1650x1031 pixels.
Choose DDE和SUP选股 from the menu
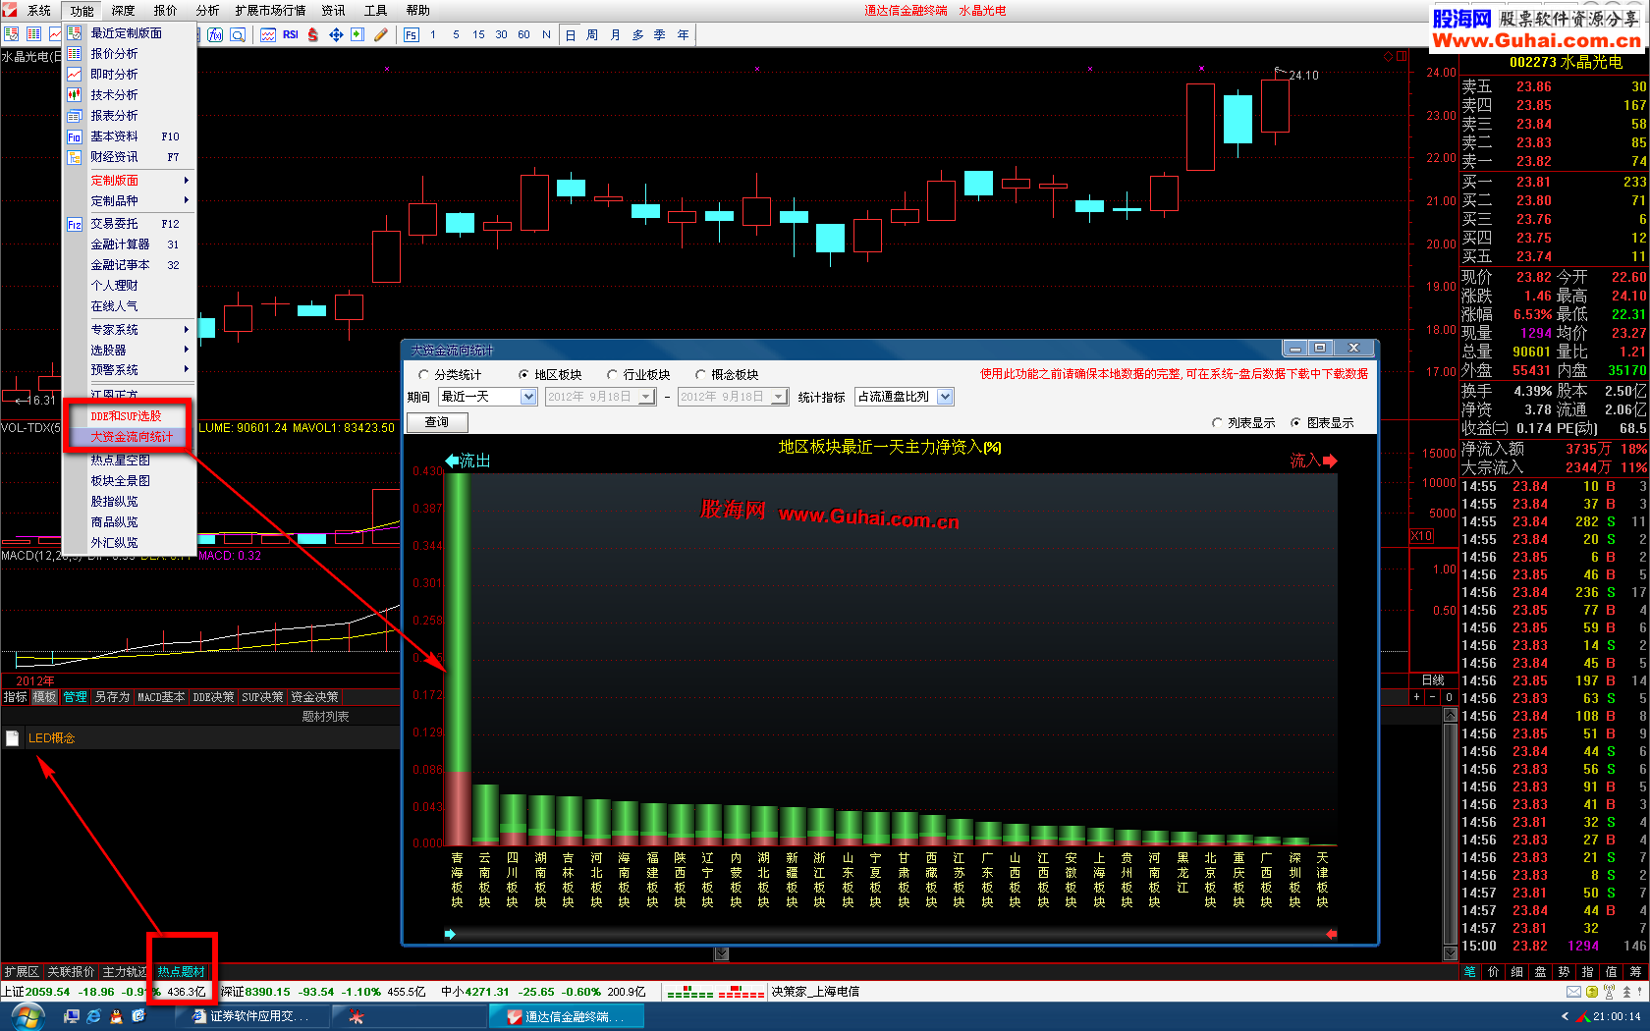pyautogui.click(x=126, y=416)
